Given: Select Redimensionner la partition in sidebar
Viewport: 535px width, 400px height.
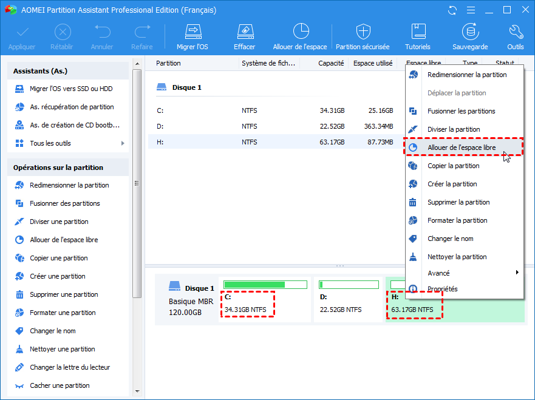Looking at the screenshot, I should [x=68, y=185].
